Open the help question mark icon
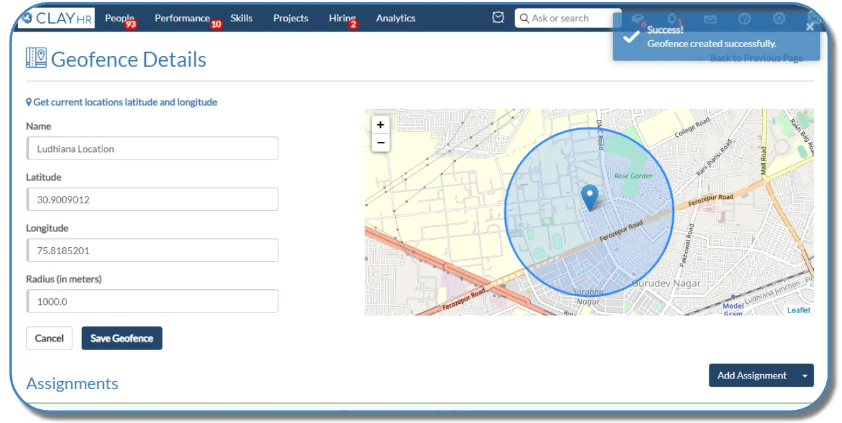 (745, 19)
